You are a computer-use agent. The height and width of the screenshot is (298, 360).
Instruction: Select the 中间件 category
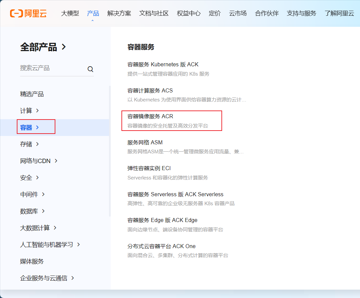click(29, 194)
